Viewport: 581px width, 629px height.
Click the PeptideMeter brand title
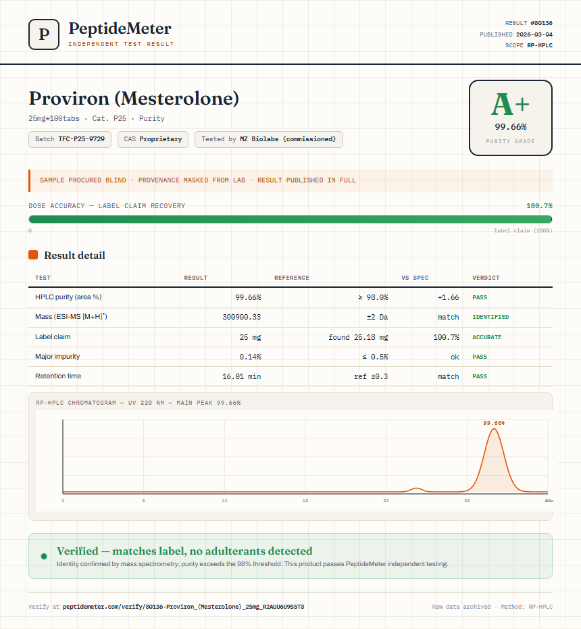[x=120, y=28]
